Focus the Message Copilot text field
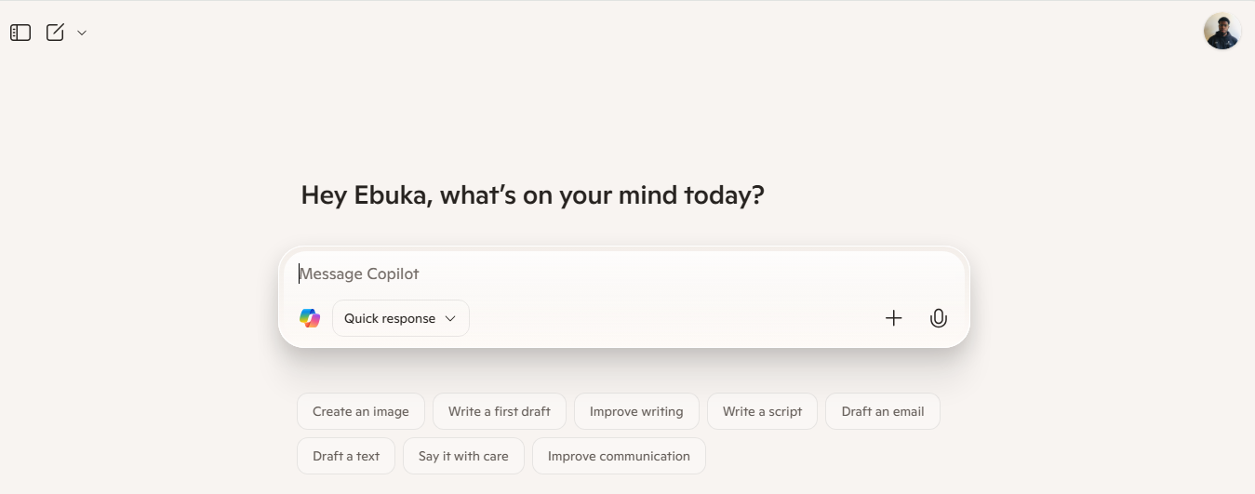The width and height of the screenshot is (1255, 494). tap(623, 274)
